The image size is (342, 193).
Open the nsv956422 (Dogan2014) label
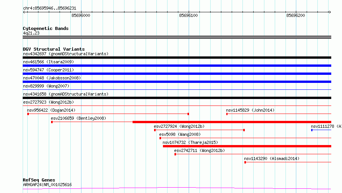tap(51, 110)
